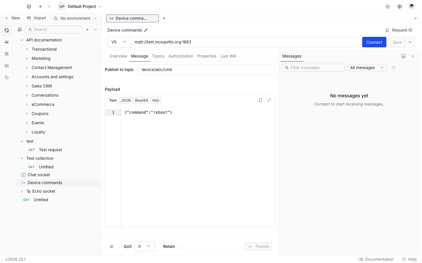Screen dimensions: 422x263
Task: Switch theme using the sun icon
Action: click(x=388, y=7)
